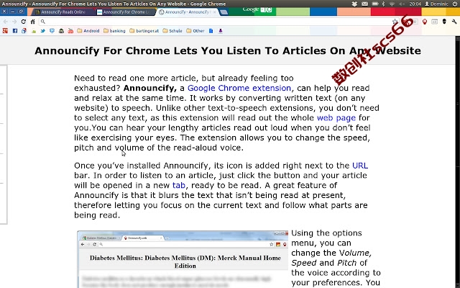Follow the Google Chrome extension link
Screen dimensions: 460x288
pos(239,88)
